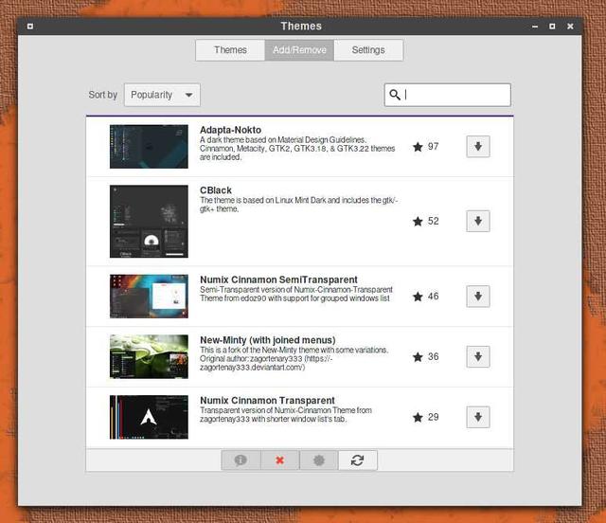Open the window menu icon in title bar
The image size is (606, 523).
pos(30,27)
